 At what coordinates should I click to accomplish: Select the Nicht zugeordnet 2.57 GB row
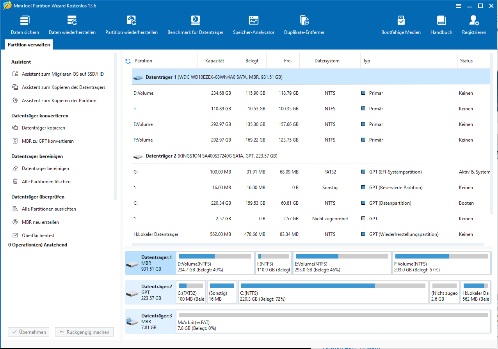tap(311, 219)
